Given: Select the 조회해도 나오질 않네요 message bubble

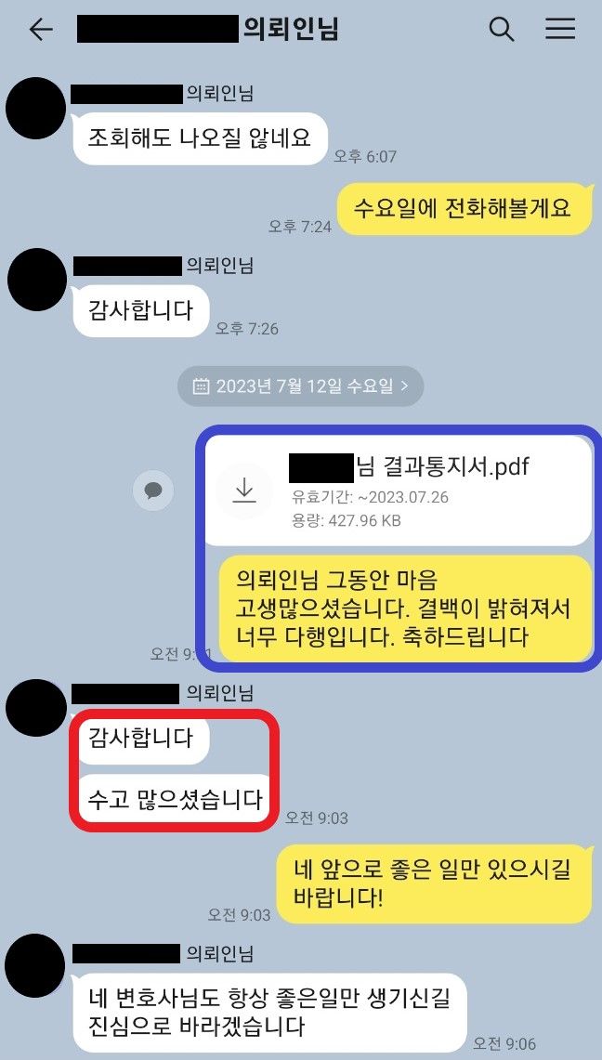Looking at the screenshot, I should pyautogui.click(x=200, y=138).
